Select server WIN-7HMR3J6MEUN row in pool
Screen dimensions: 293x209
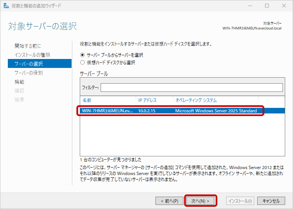tap(170, 111)
